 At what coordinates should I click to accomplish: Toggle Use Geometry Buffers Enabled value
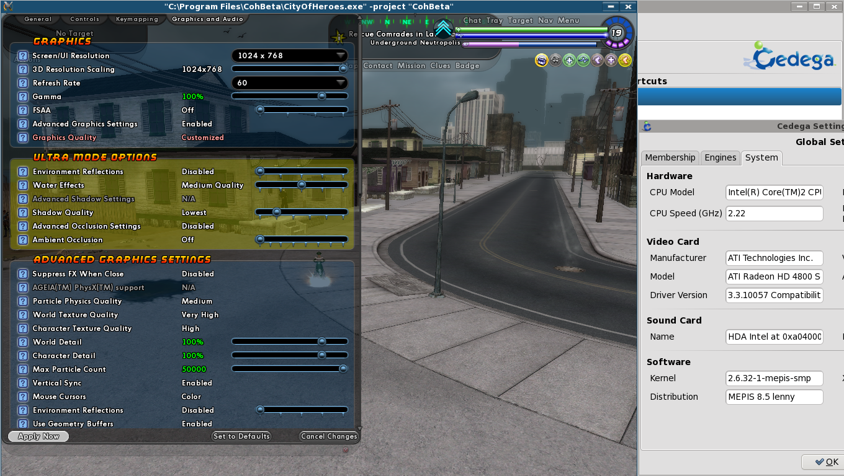point(197,424)
